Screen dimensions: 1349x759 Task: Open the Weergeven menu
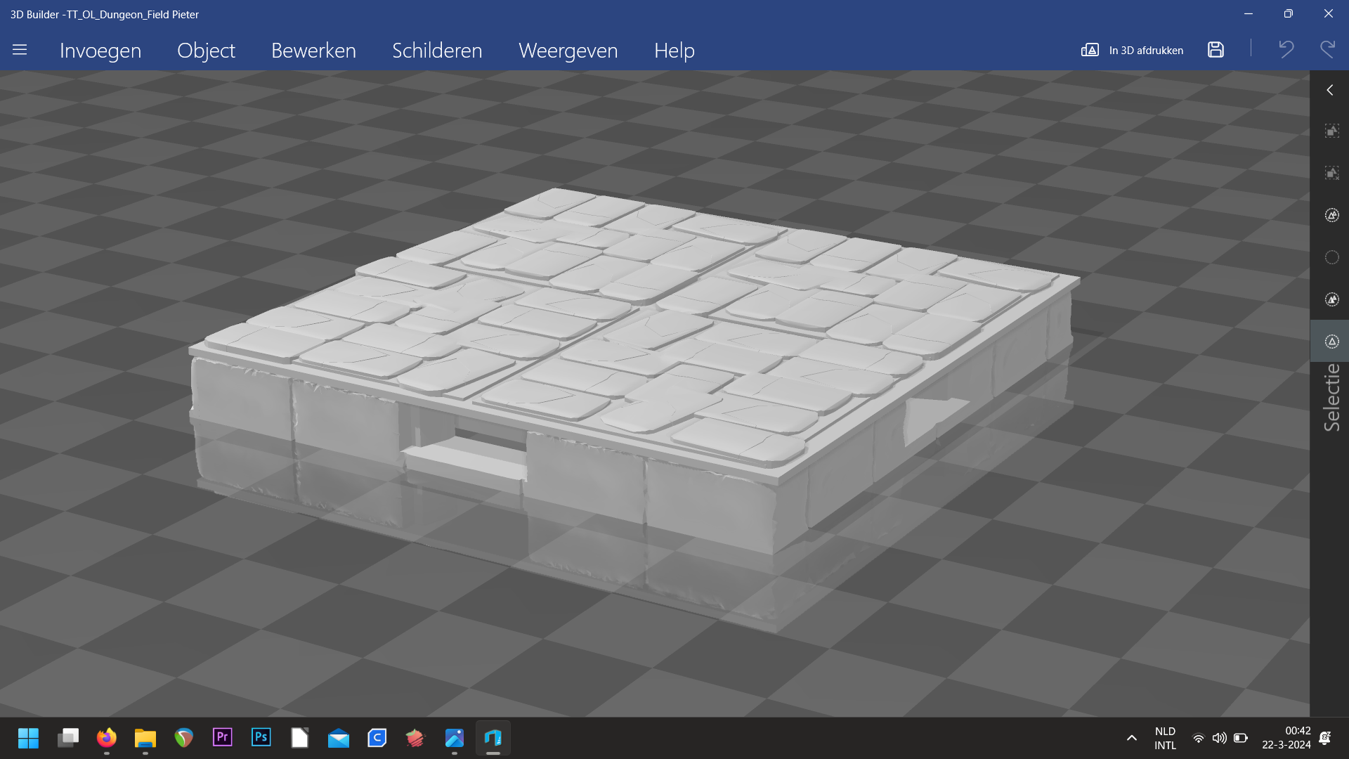(x=568, y=50)
